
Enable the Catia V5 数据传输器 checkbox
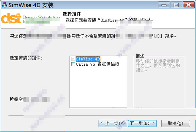(x=73, y=64)
